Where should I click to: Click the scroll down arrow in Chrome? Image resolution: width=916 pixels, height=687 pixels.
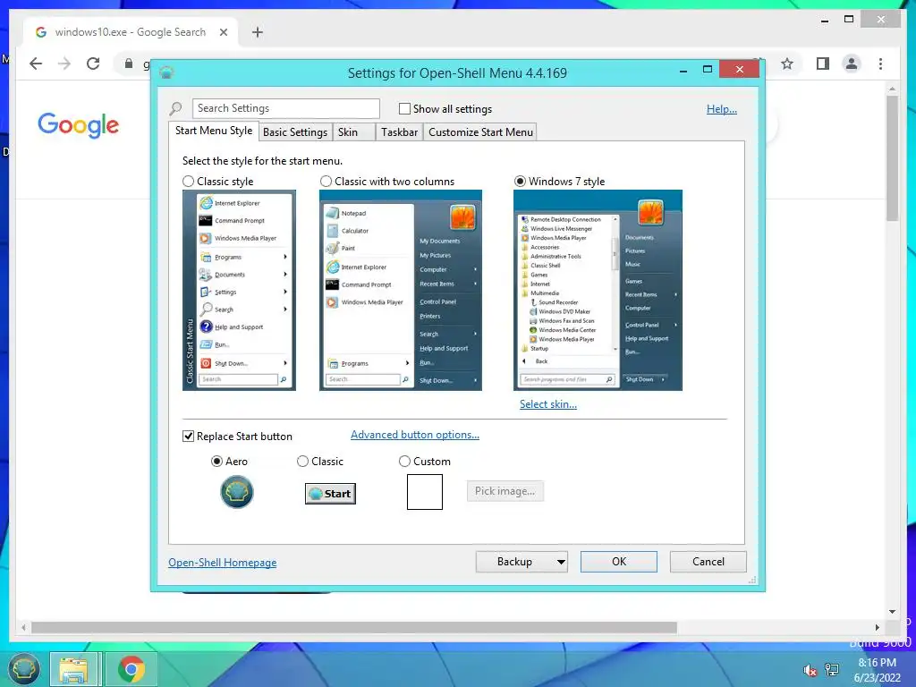pos(892,612)
